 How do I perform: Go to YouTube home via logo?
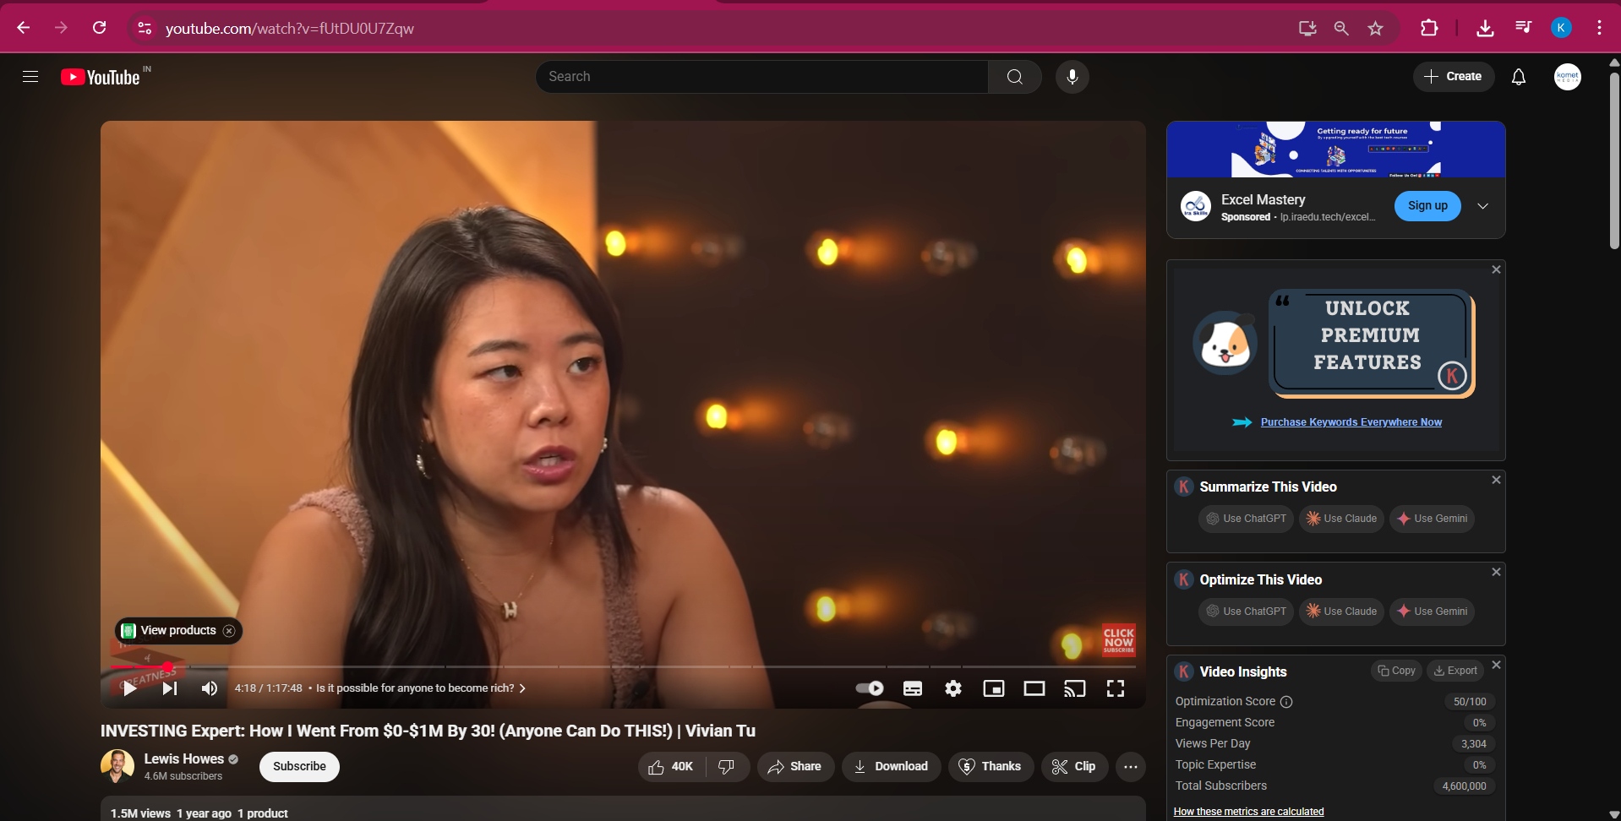pyautogui.click(x=101, y=77)
